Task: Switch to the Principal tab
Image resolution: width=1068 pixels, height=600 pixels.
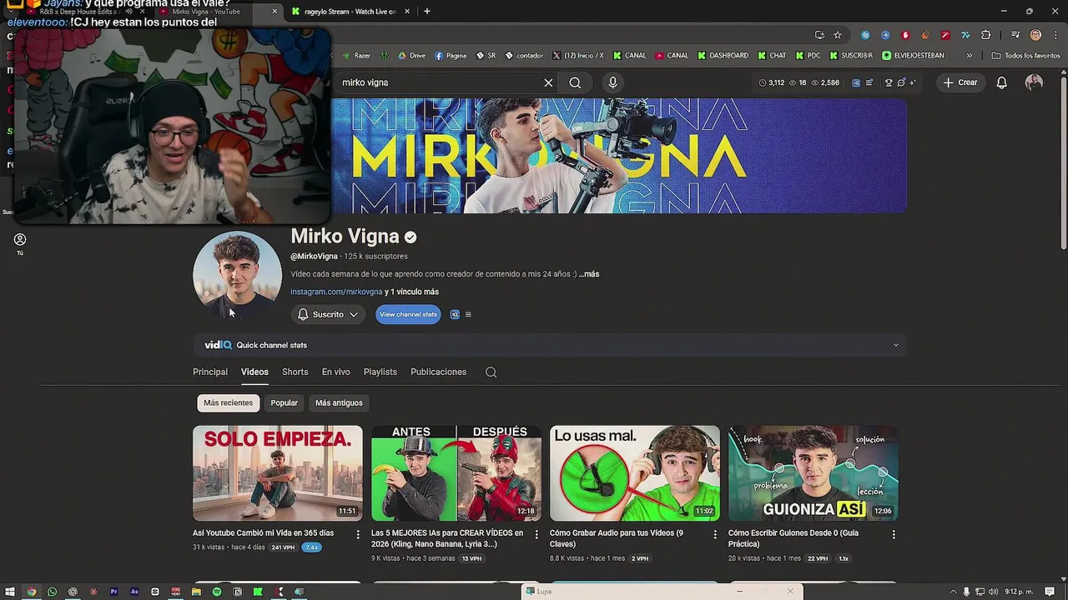Action: (x=210, y=372)
